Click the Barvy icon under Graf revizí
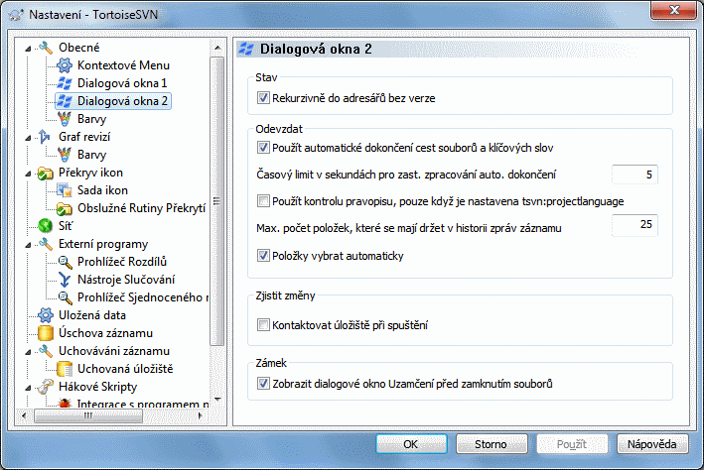 [x=65, y=155]
